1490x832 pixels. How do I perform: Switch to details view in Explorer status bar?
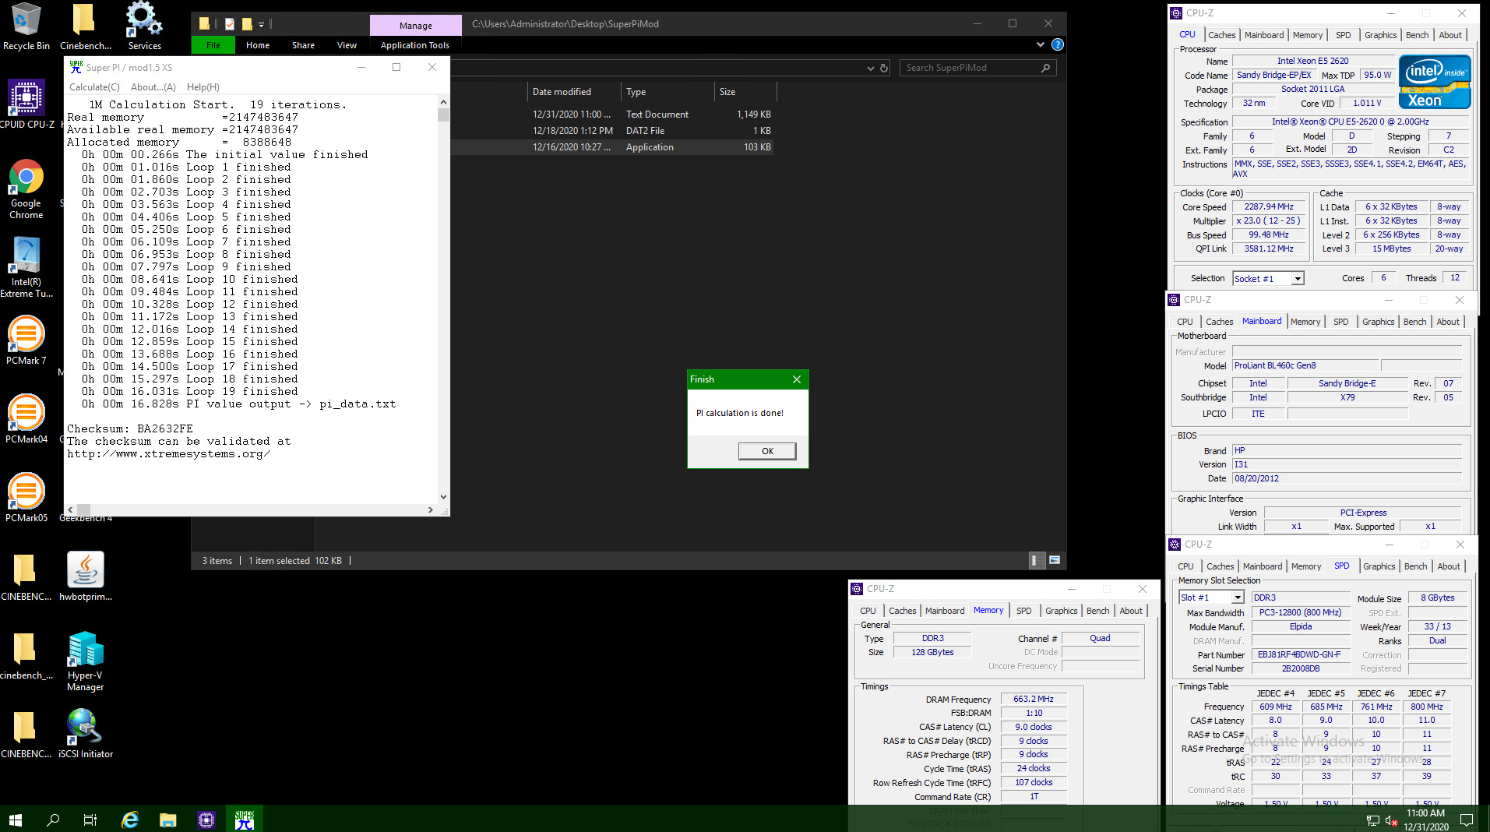[x=1035, y=560]
